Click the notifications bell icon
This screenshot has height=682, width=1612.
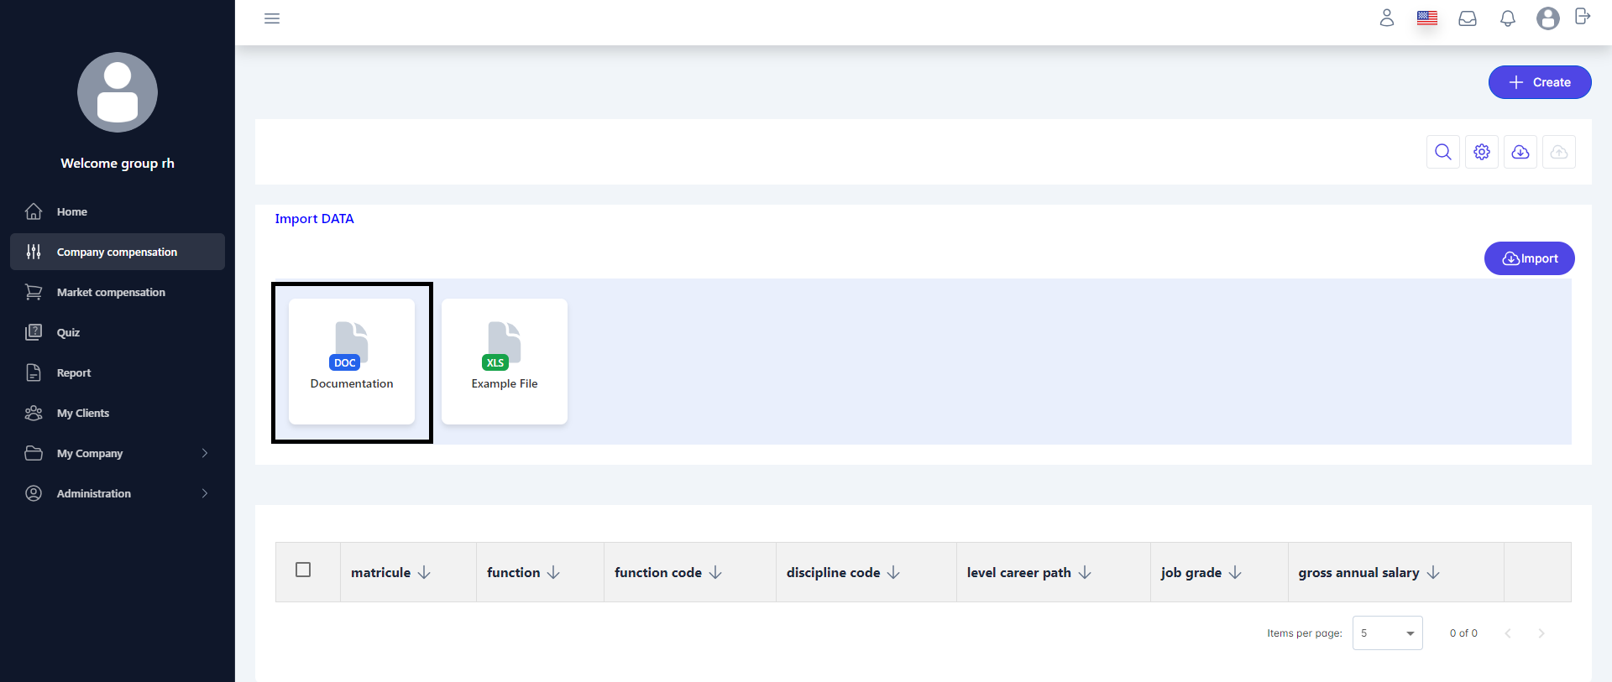point(1507,18)
